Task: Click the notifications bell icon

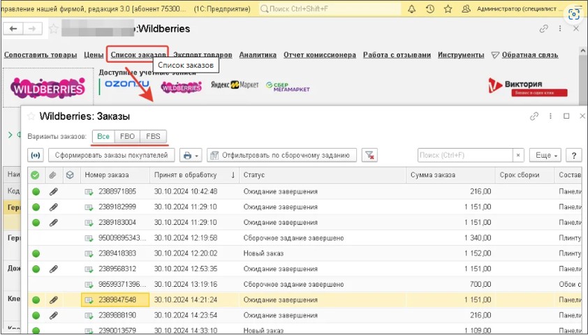Action: [x=412, y=10]
